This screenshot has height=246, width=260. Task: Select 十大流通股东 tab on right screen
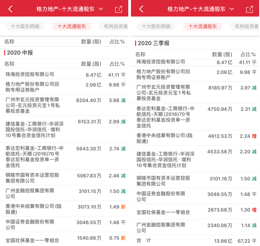pyautogui.click(x=203, y=26)
